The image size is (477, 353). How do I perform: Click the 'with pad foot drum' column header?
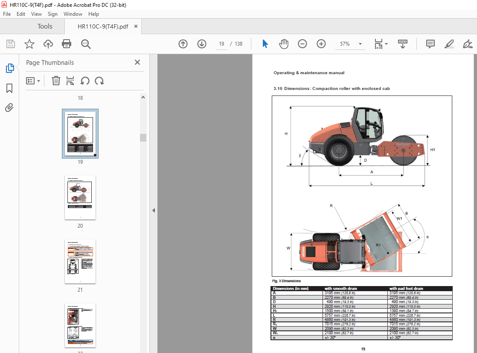click(406, 289)
